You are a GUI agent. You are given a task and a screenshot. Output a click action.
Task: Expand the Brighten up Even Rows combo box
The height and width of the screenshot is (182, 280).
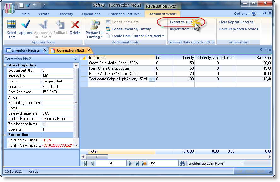point(242,163)
